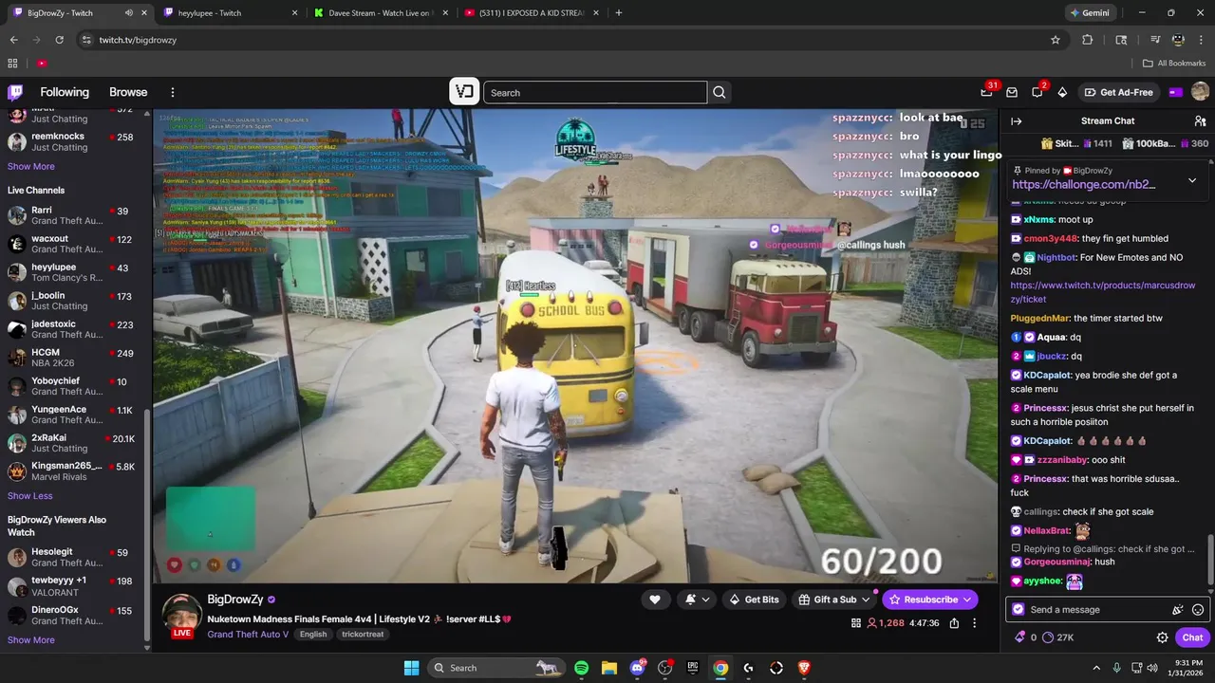Image resolution: width=1215 pixels, height=683 pixels.
Task: Open Discord from the taskbar
Action: click(637, 668)
